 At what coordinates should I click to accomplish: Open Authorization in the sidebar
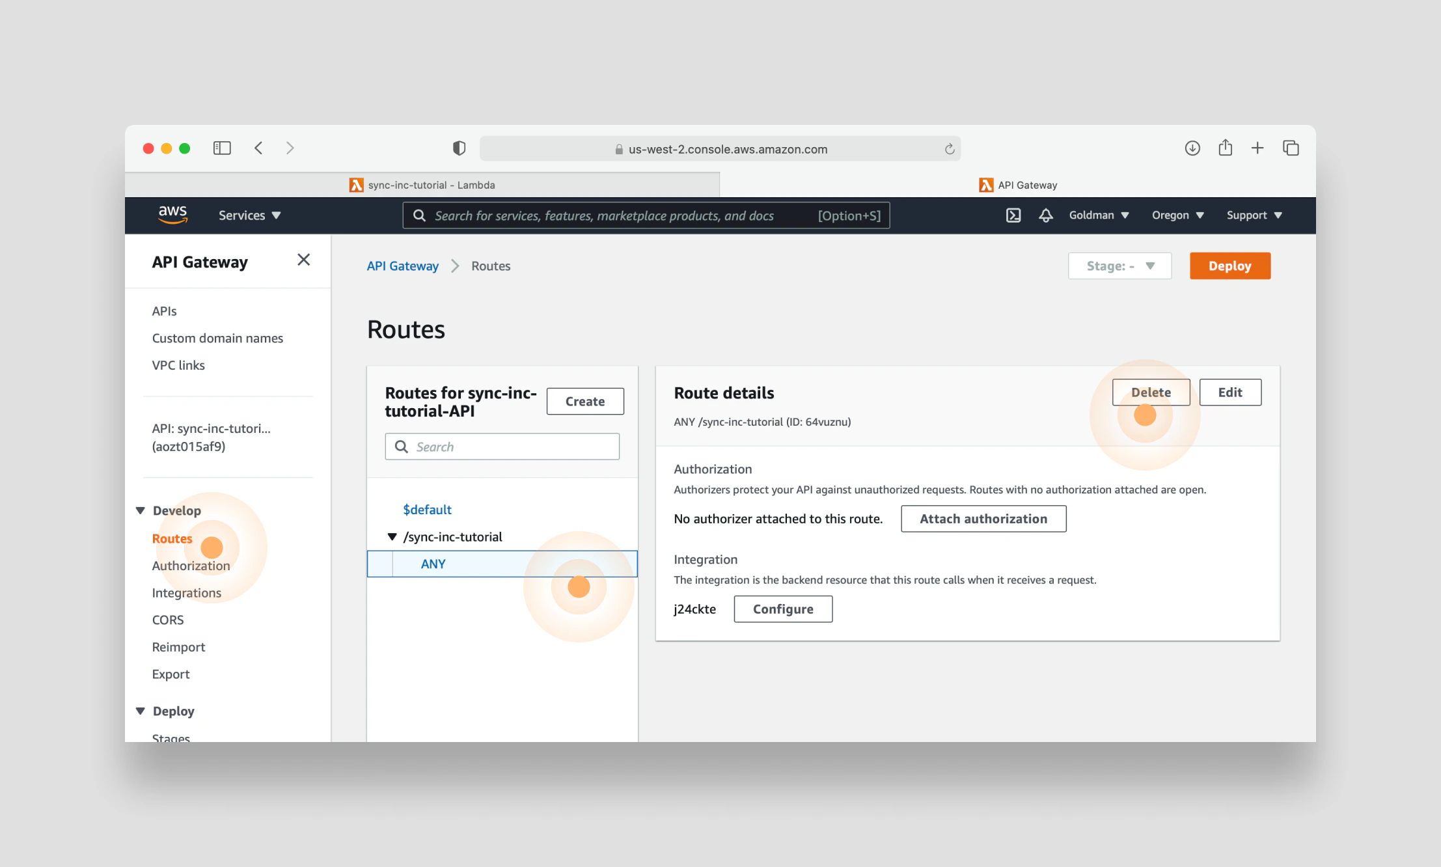pyautogui.click(x=191, y=566)
